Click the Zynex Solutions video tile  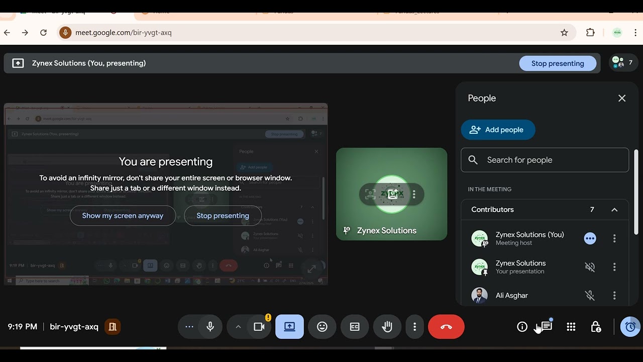[x=391, y=194]
